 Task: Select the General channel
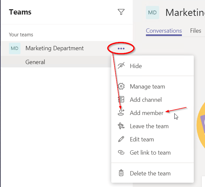(35, 62)
